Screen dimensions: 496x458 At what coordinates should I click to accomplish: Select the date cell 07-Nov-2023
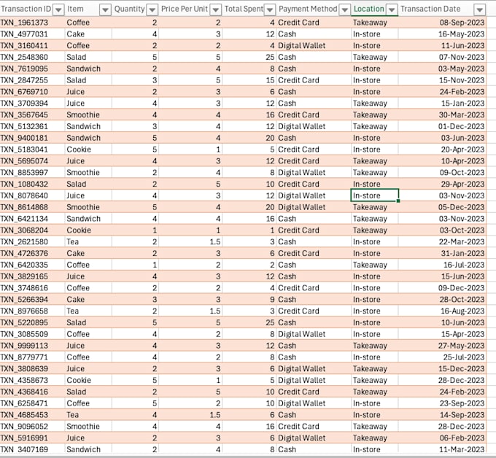point(442,57)
